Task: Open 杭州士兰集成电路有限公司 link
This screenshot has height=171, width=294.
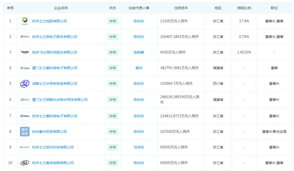Action: click(53, 163)
